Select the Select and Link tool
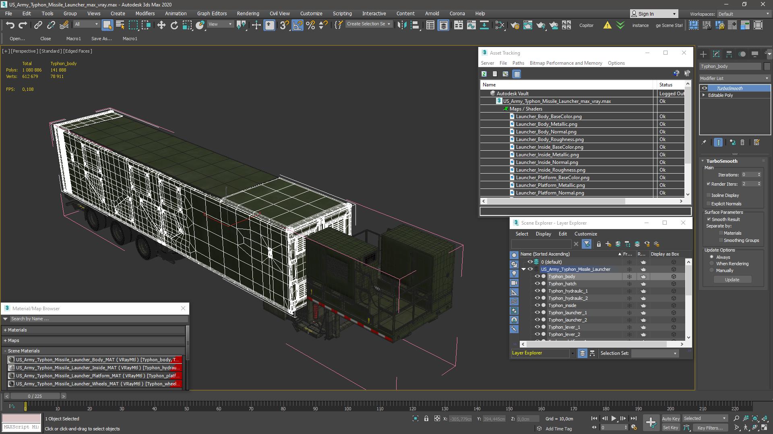This screenshot has height=434, width=773. click(x=38, y=25)
